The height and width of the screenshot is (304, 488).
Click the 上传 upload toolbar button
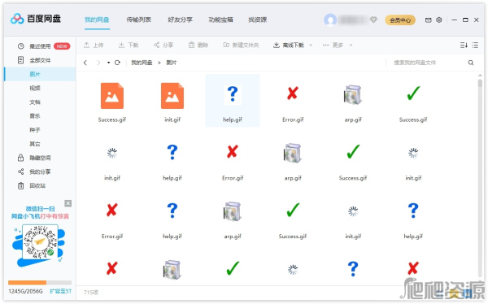click(x=94, y=46)
